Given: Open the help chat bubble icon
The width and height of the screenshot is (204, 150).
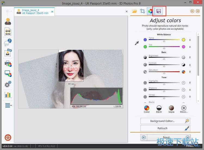Looking at the screenshot, I should point(8,42).
